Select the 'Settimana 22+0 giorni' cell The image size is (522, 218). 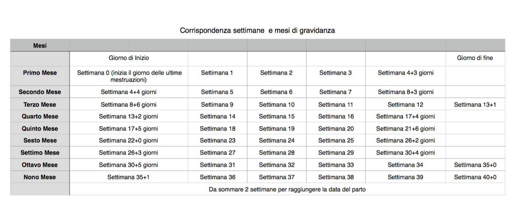tap(129, 141)
